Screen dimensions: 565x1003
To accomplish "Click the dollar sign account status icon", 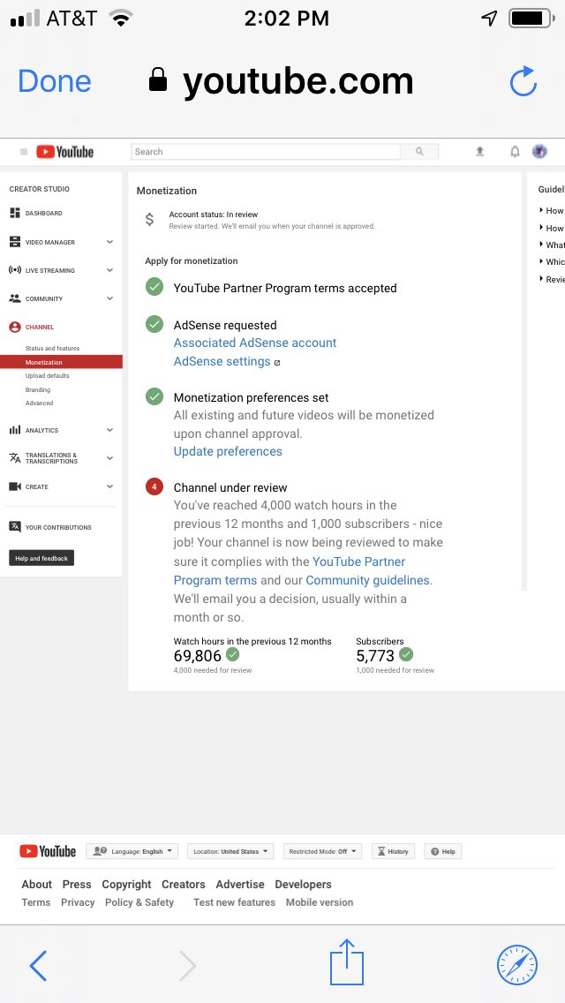I will [149, 219].
